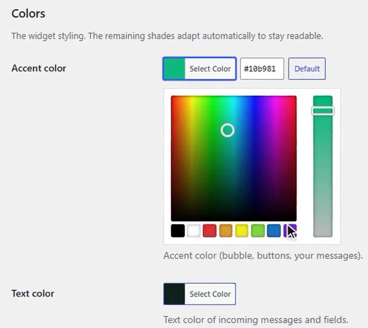Pick the orange palette swatch
Viewport: 368px width, 328px height.
226,231
